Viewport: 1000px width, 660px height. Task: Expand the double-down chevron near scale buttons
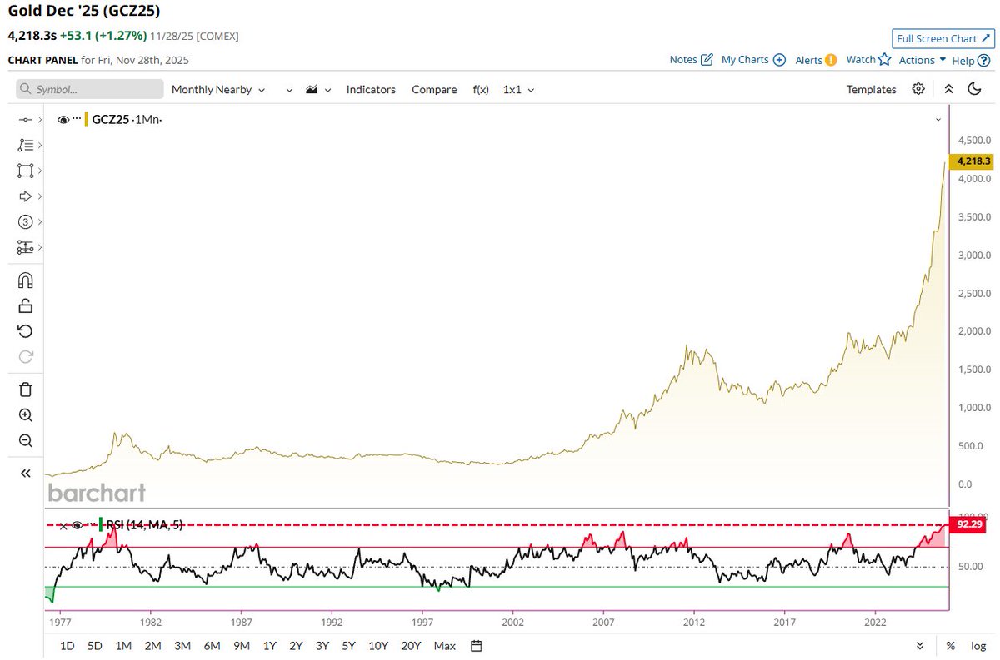coord(920,646)
